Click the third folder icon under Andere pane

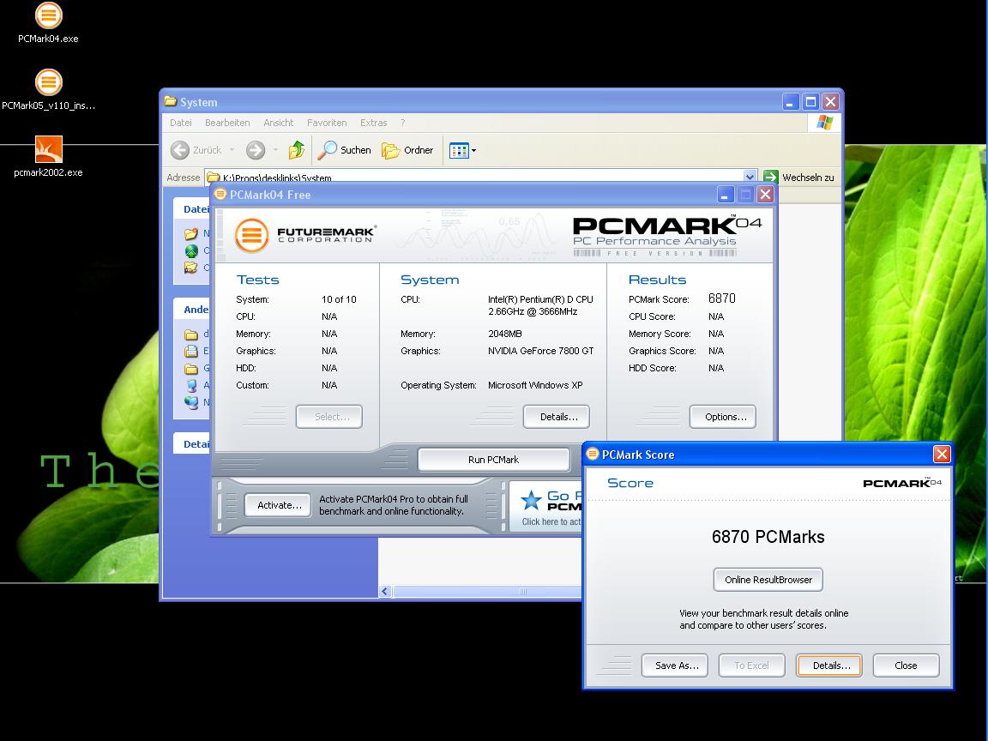pos(191,368)
